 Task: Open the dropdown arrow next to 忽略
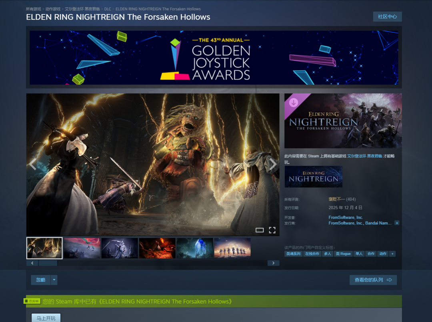(54, 280)
